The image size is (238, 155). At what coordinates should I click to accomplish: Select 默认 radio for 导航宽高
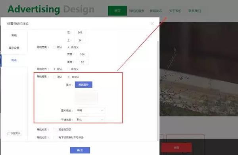pos(54,47)
